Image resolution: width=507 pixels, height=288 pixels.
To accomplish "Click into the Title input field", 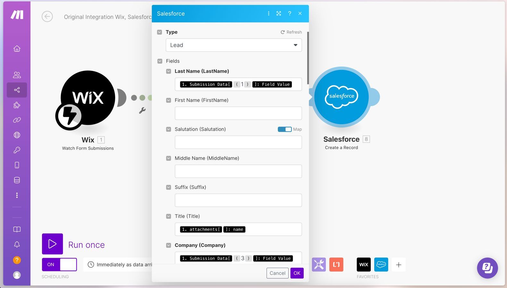I will click(238, 229).
